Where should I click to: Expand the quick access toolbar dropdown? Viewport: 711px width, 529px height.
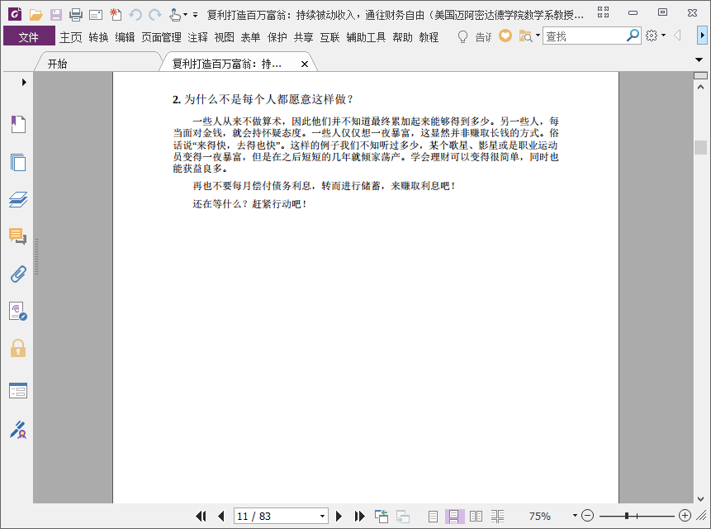coord(196,15)
